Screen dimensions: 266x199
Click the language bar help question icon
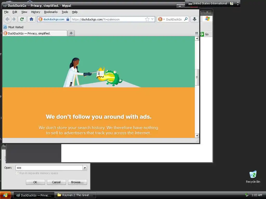231,3
